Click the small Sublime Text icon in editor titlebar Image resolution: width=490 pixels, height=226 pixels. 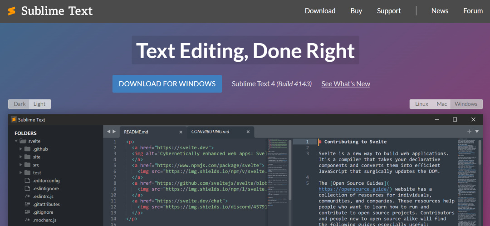(14, 120)
